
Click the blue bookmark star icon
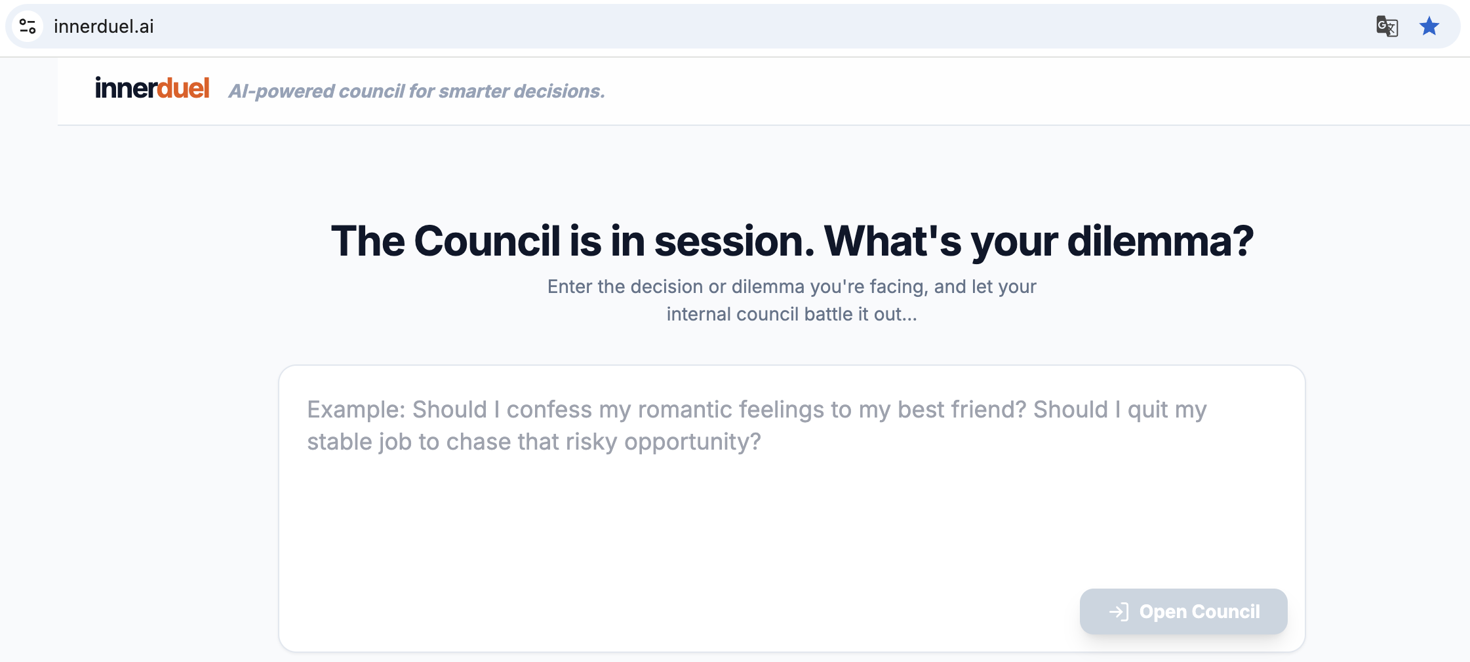pyautogui.click(x=1429, y=26)
